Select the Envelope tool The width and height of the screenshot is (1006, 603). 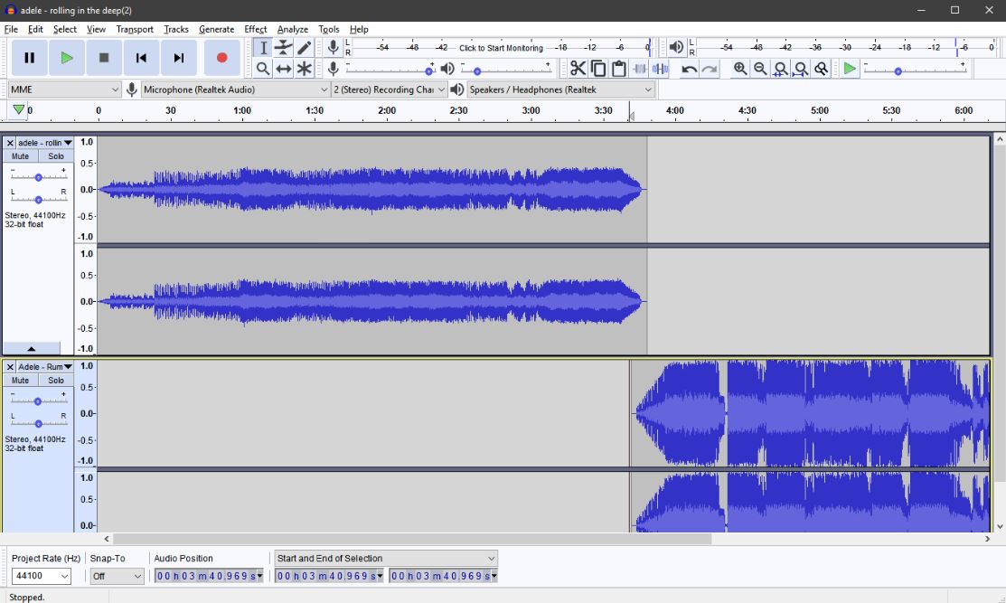click(x=283, y=47)
